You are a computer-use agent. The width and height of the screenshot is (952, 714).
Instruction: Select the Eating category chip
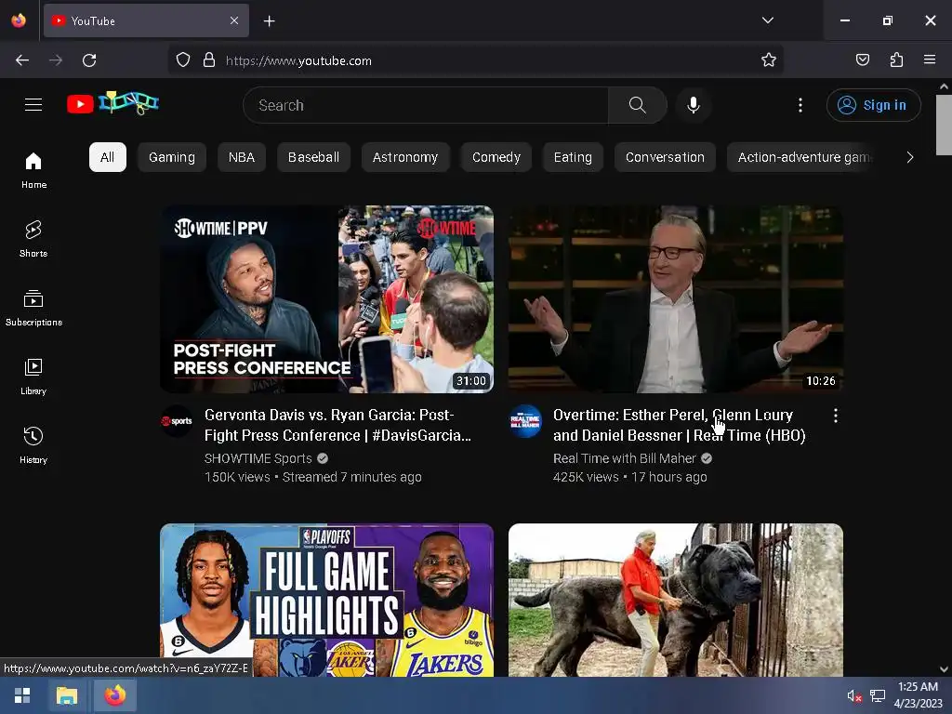(x=573, y=157)
